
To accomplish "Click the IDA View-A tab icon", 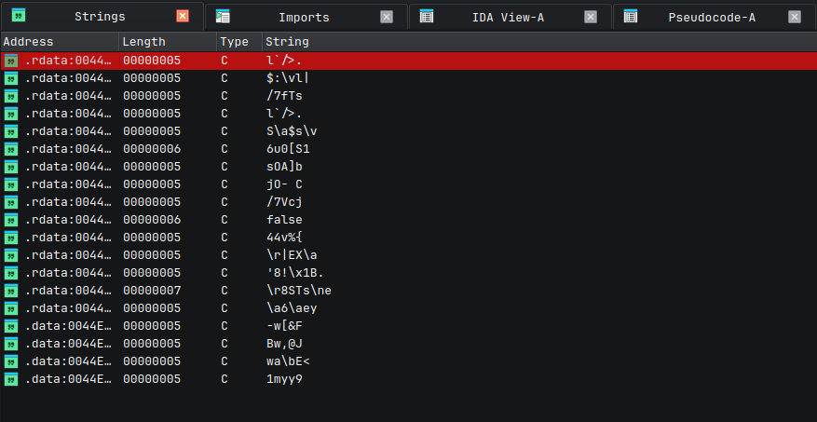I will [427, 16].
